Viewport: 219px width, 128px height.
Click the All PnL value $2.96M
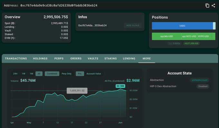pos(133,81)
